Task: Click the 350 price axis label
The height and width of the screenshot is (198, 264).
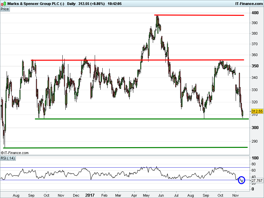Action: (x=255, y=66)
